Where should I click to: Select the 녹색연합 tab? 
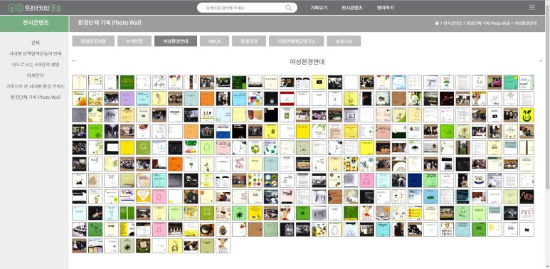click(x=134, y=41)
